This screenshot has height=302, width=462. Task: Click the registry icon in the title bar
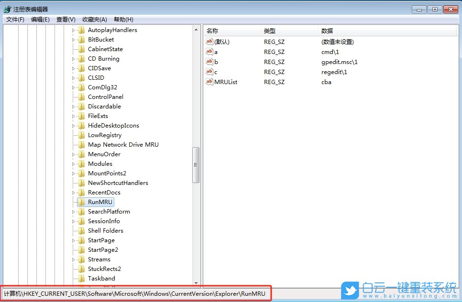point(7,8)
